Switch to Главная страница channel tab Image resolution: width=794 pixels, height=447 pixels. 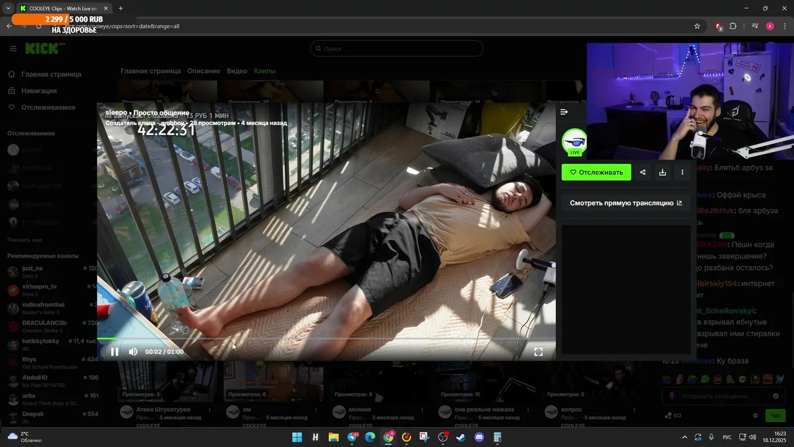coord(151,71)
